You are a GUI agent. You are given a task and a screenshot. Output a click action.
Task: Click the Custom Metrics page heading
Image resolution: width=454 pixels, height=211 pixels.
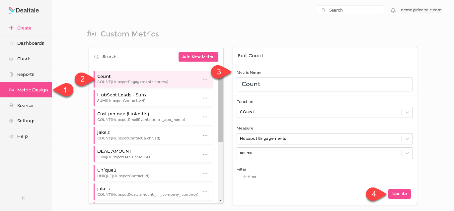(130, 34)
